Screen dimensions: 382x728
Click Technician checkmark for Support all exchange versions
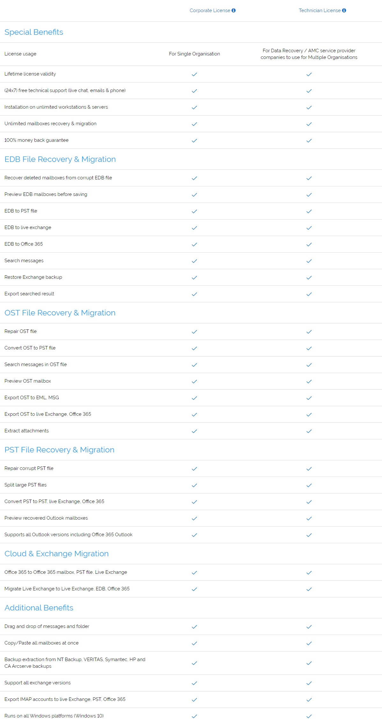309,683
